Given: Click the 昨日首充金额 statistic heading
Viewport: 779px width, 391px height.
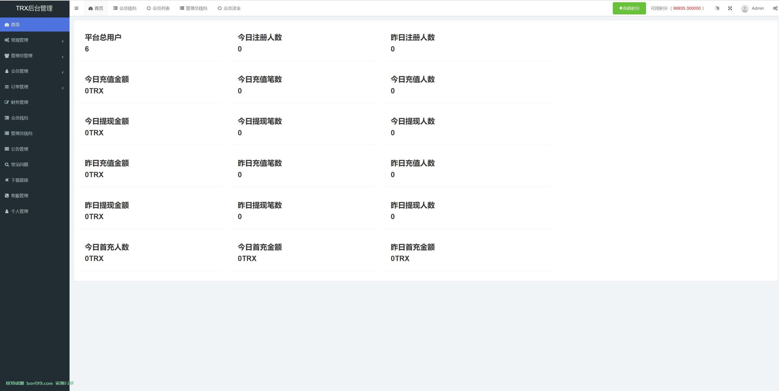Looking at the screenshot, I should pos(413,247).
